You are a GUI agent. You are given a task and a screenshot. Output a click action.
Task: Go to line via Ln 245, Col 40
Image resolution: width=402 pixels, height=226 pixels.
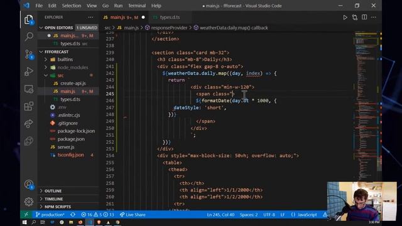[220, 215]
